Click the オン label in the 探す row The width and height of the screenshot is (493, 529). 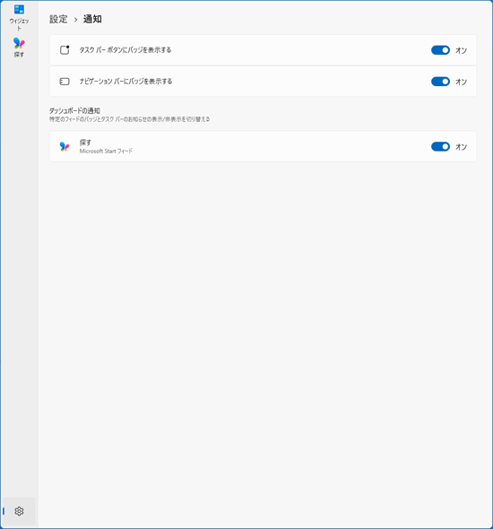pos(461,147)
